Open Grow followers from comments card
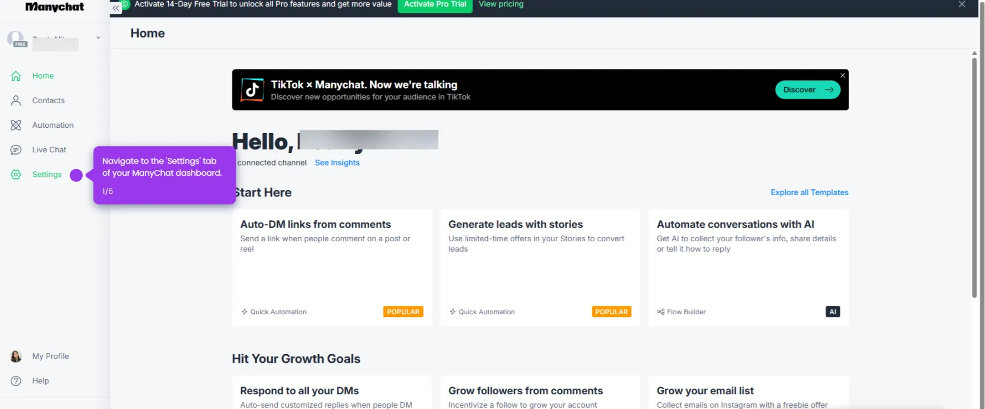This screenshot has height=409, width=985. 540,392
